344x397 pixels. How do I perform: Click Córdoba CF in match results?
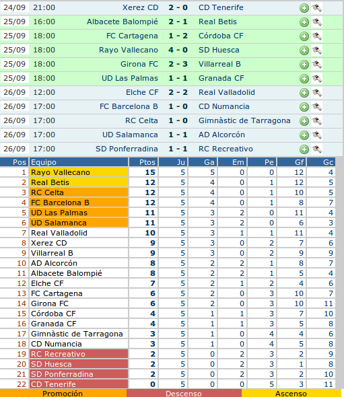pos(221,36)
